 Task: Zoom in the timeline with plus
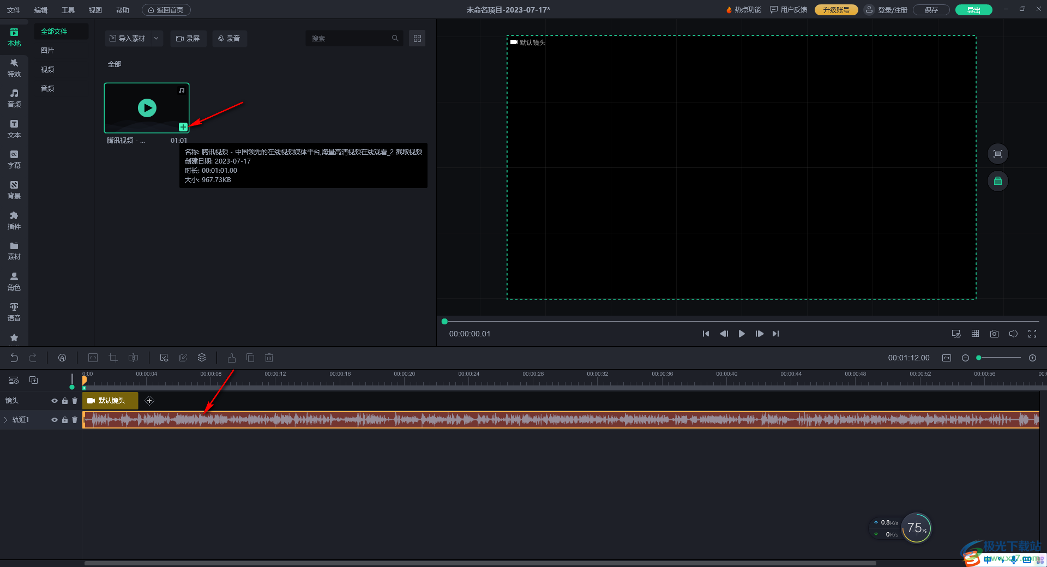1032,358
